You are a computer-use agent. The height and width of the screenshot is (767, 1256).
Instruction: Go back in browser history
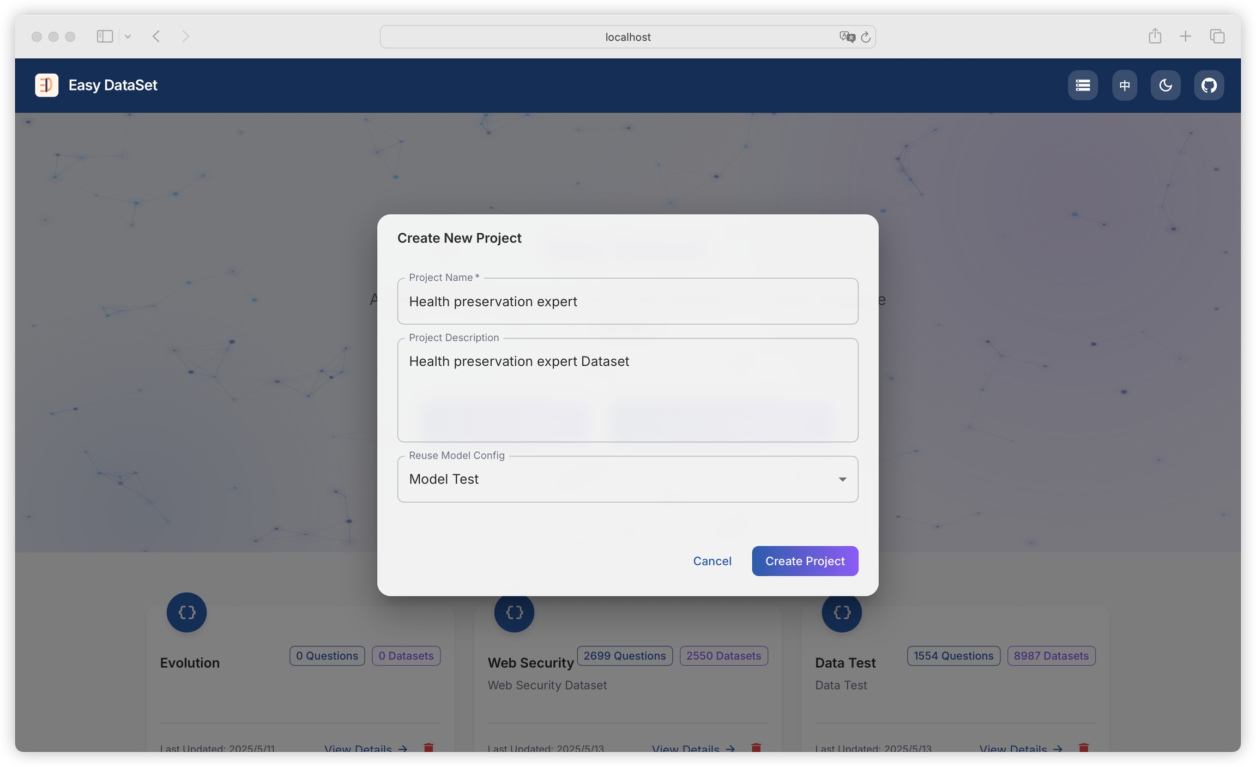coord(156,36)
